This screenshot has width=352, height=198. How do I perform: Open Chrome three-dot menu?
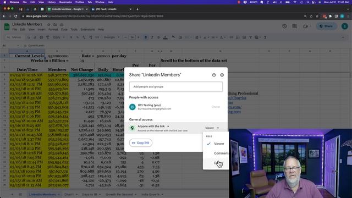(348, 16)
